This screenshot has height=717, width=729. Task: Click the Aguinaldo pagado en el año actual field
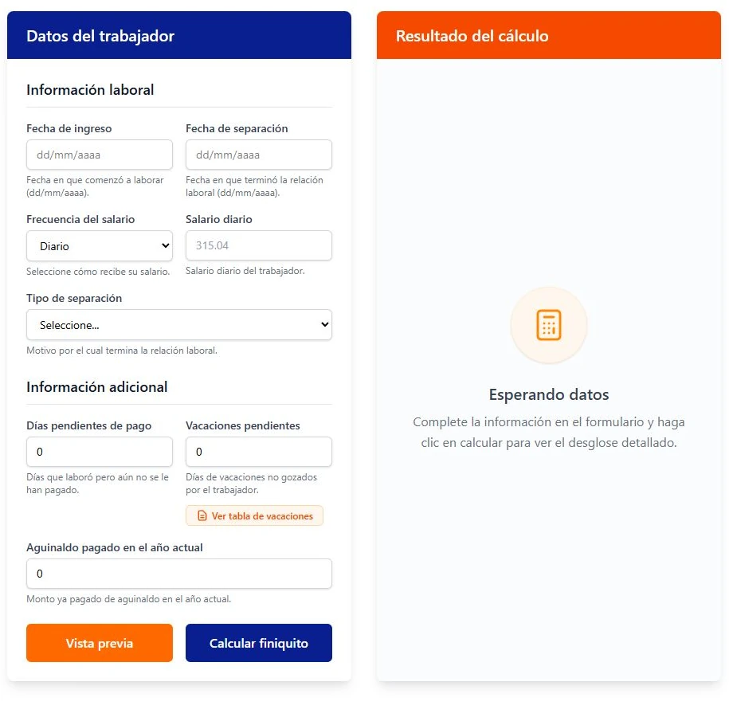[x=179, y=574]
